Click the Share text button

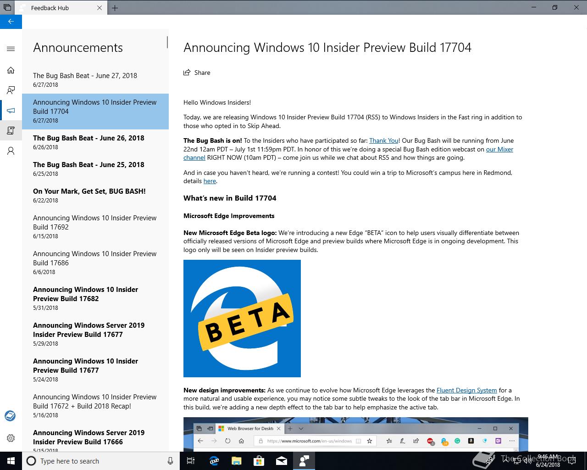click(x=202, y=73)
